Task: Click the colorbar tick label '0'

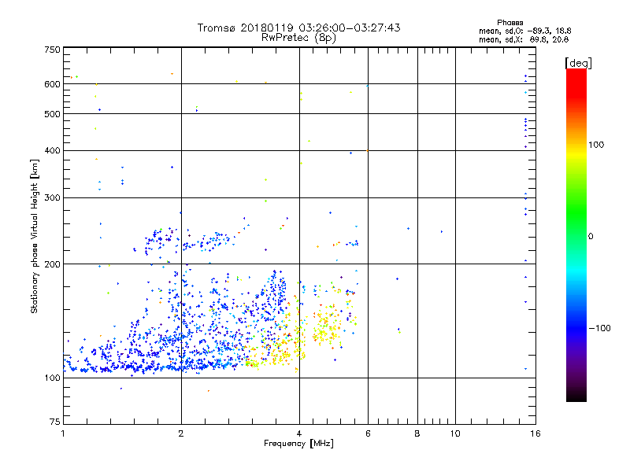Action: [590, 237]
